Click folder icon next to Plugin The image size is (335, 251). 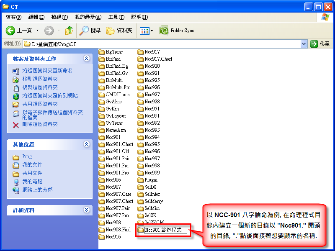[141, 180]
